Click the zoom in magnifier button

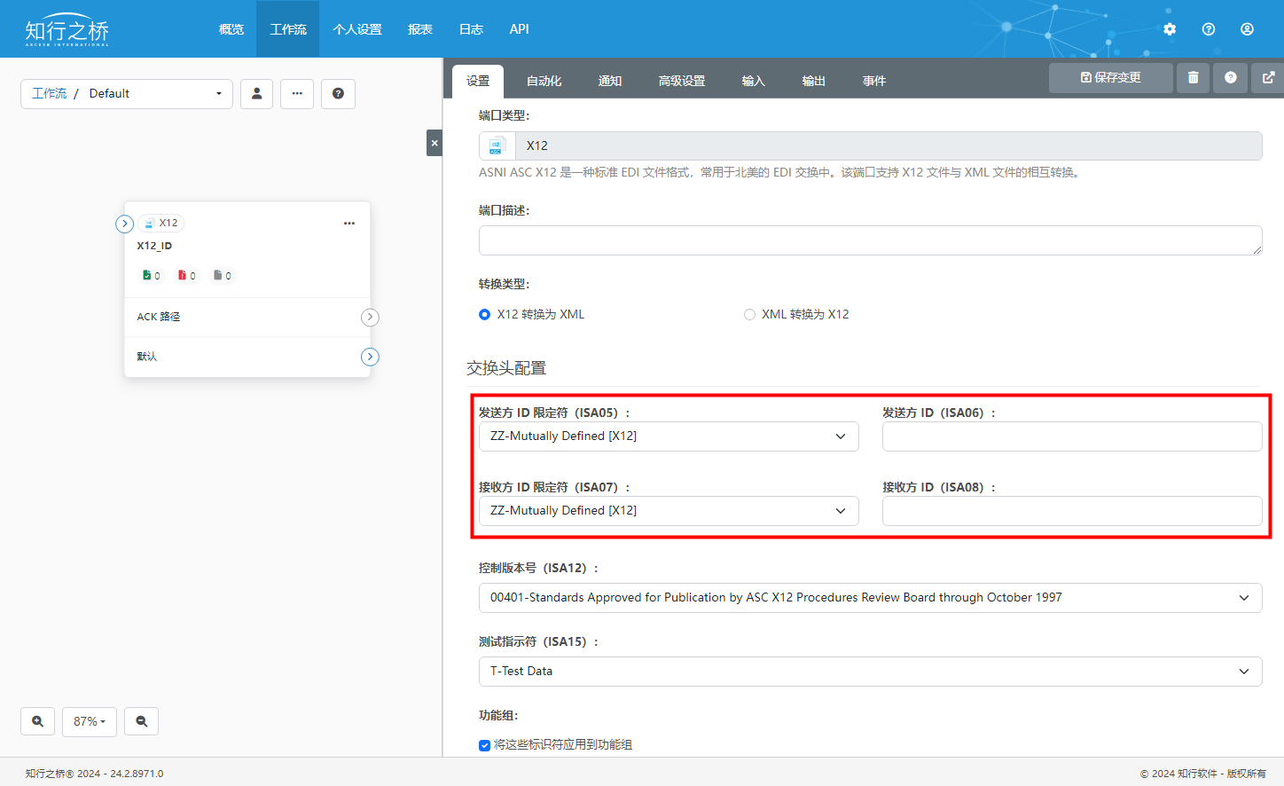(37, 721)
